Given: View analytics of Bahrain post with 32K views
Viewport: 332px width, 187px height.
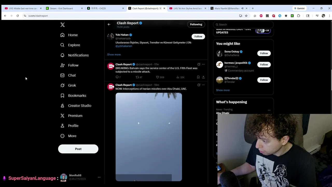Looking at the screenshot, I should 180,77.
